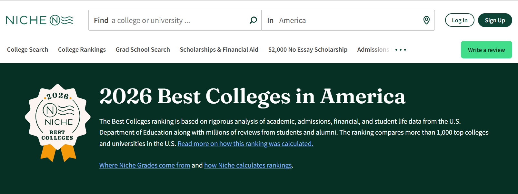Expand the three-dot more navigation menu
This screenshot has height=194, width=518.
[x=401, y=50]
